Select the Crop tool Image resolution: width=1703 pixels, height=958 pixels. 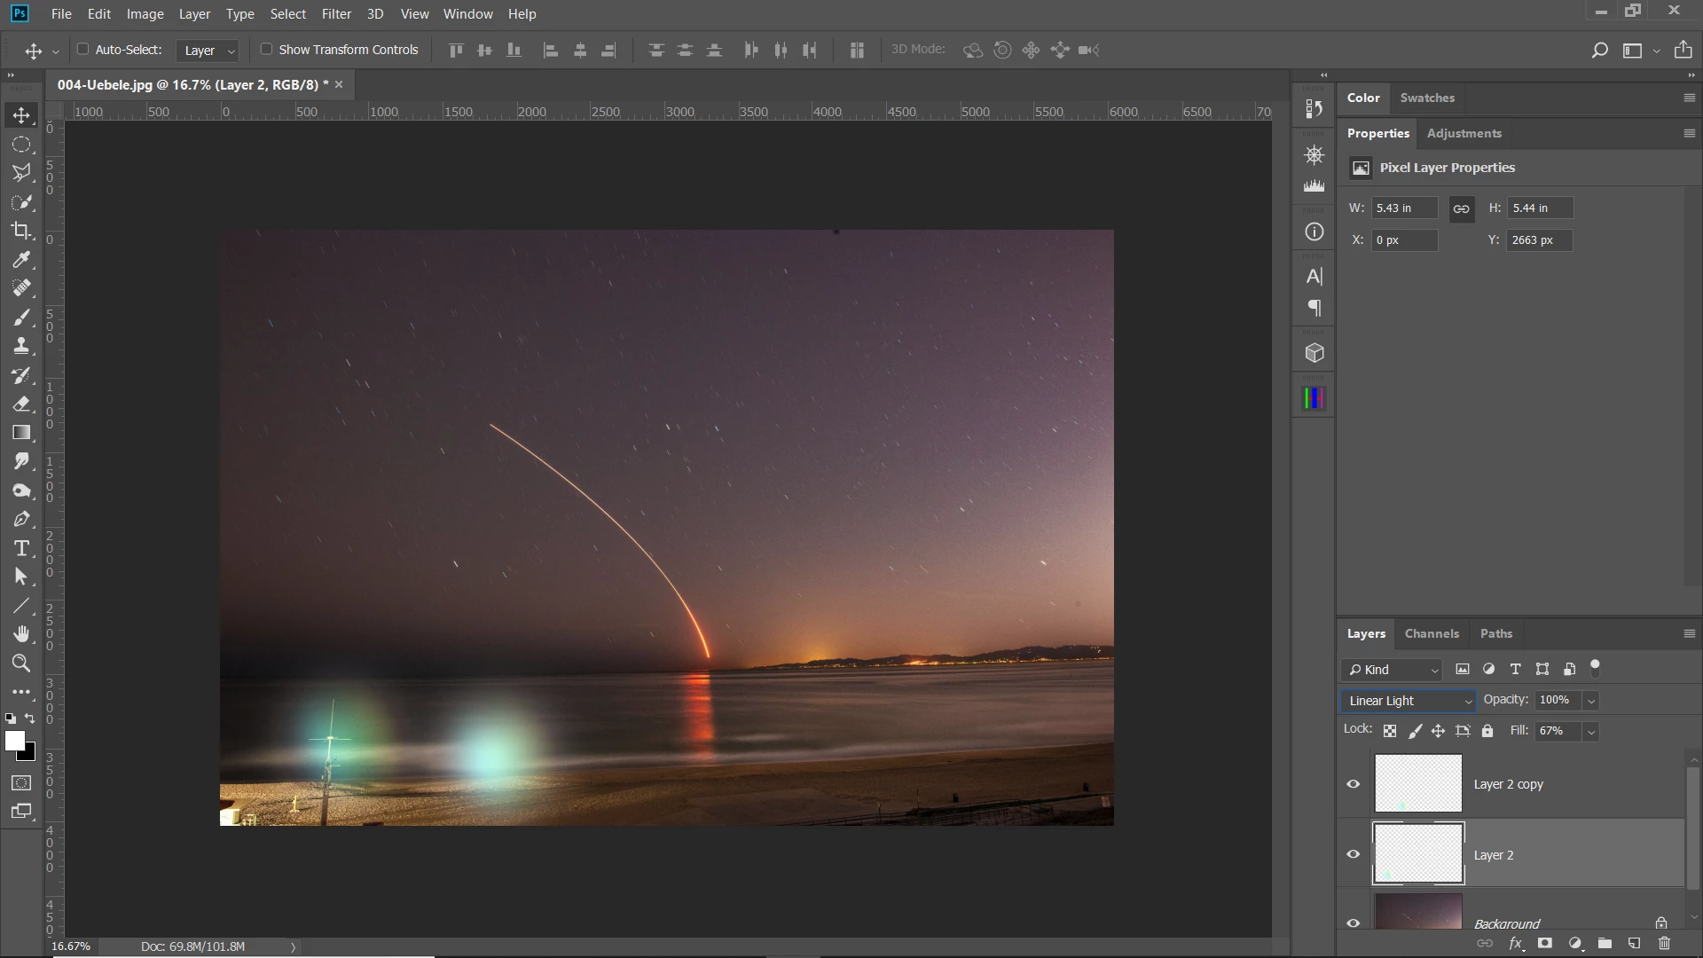point(21,231)
